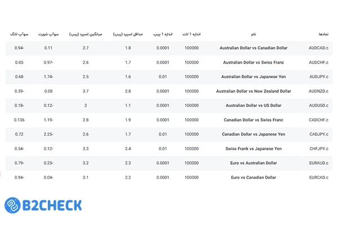Click the نام column header
The height and width of the screenshot is (225, 338).
[254, 34]
